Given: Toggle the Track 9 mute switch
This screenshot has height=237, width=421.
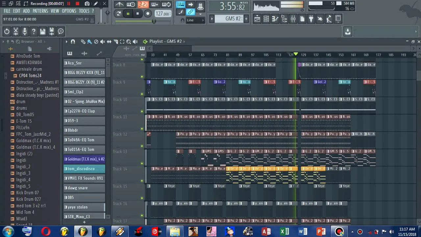Looking at the screenshot, I should pos(142,94).
